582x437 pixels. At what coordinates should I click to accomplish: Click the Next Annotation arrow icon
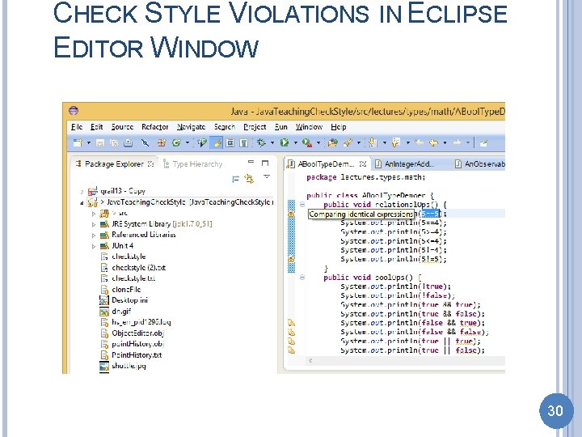pyautogui.click(x=373, y=142)
